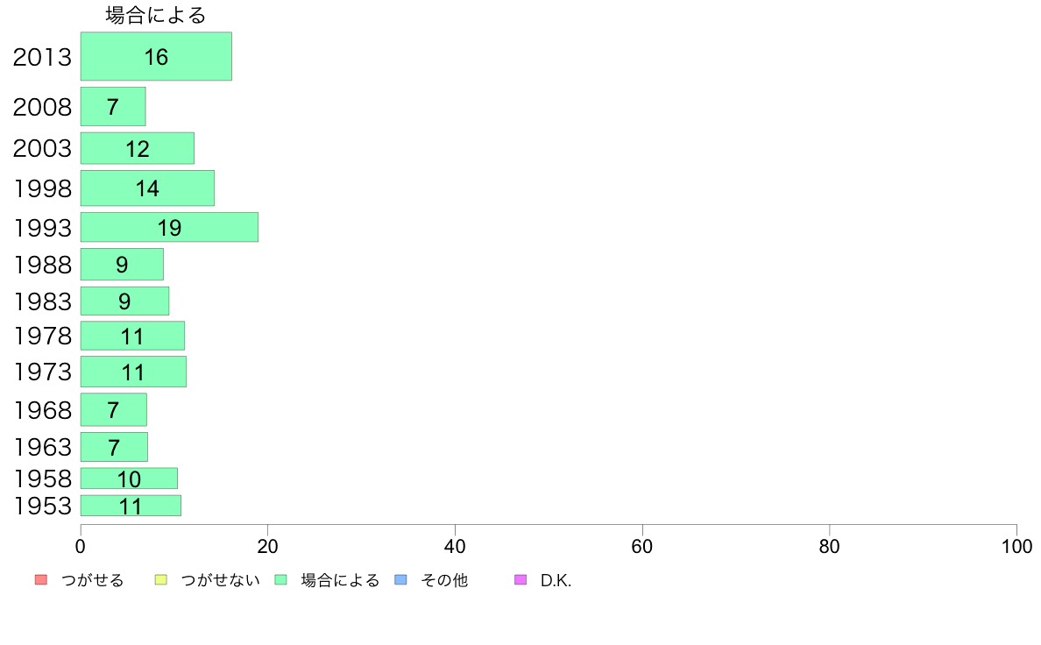Click the 1968 year axis label
The image size is (1041, 645).
42,410
